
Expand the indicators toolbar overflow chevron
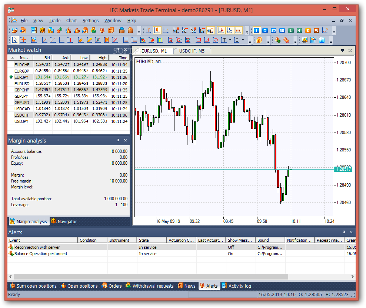coord(268,42)
